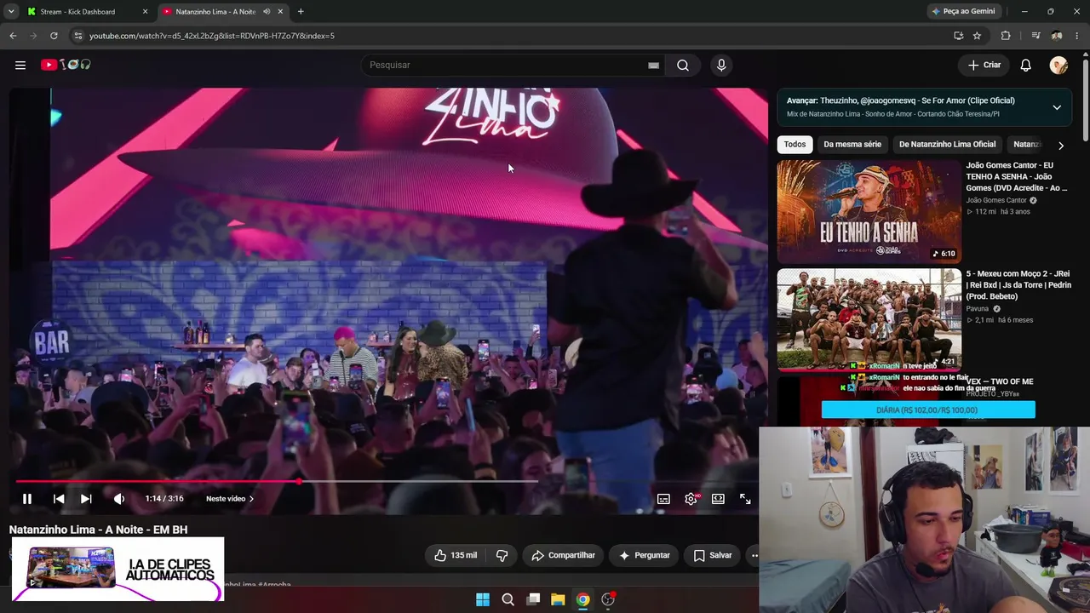This screenshot has width=1090, height=613.
Task: Open File Explorer from the taskbar
Action: tap(558, 599)
